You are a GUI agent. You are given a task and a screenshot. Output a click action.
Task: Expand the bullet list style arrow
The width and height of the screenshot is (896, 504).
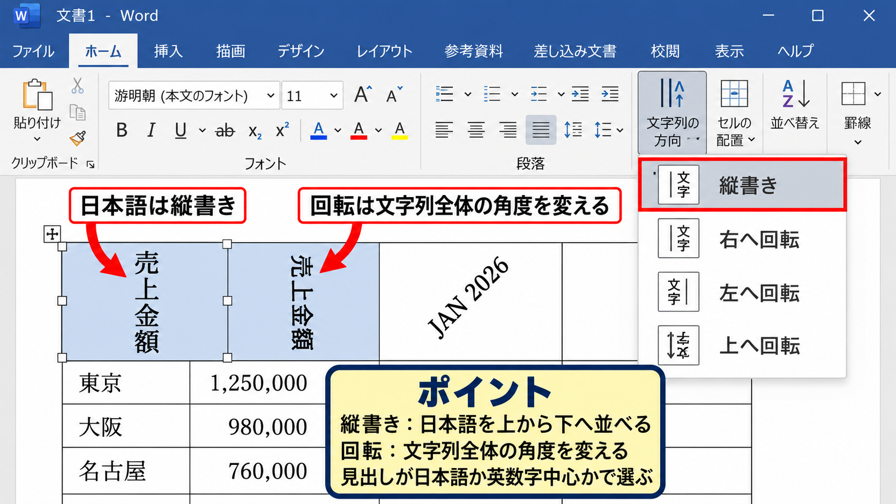(467, 94)
